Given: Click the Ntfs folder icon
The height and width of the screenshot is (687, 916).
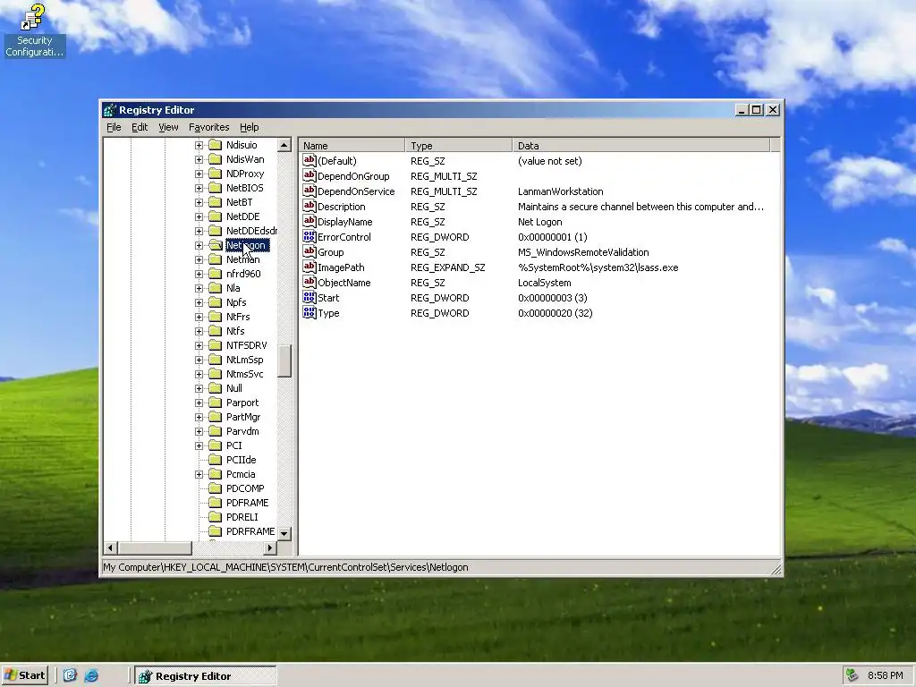Looking at the screenshot, I should (x=216, y=331).
